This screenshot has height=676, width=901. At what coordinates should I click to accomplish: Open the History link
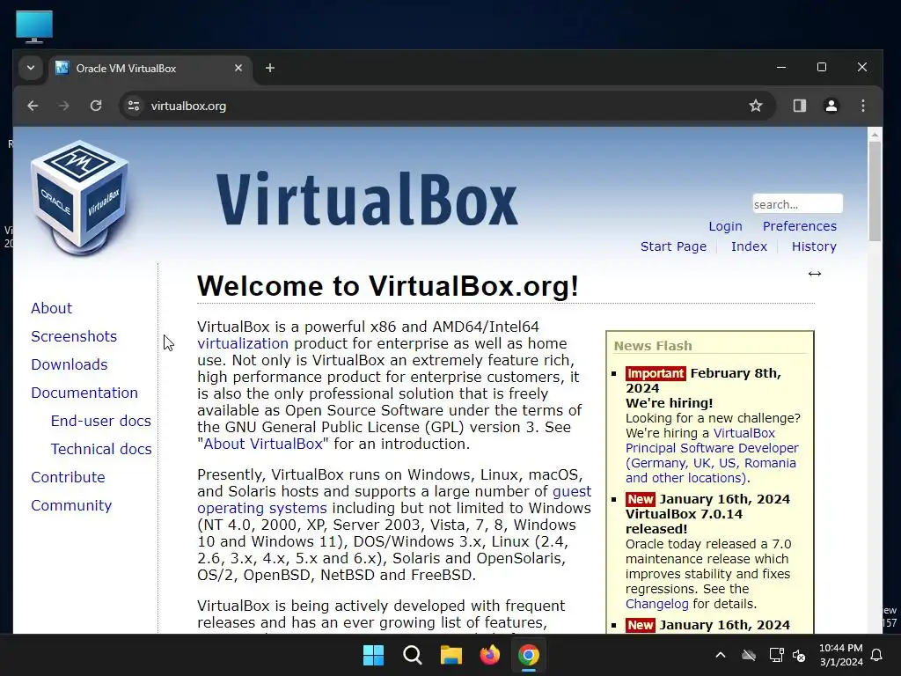pos(814,246)
